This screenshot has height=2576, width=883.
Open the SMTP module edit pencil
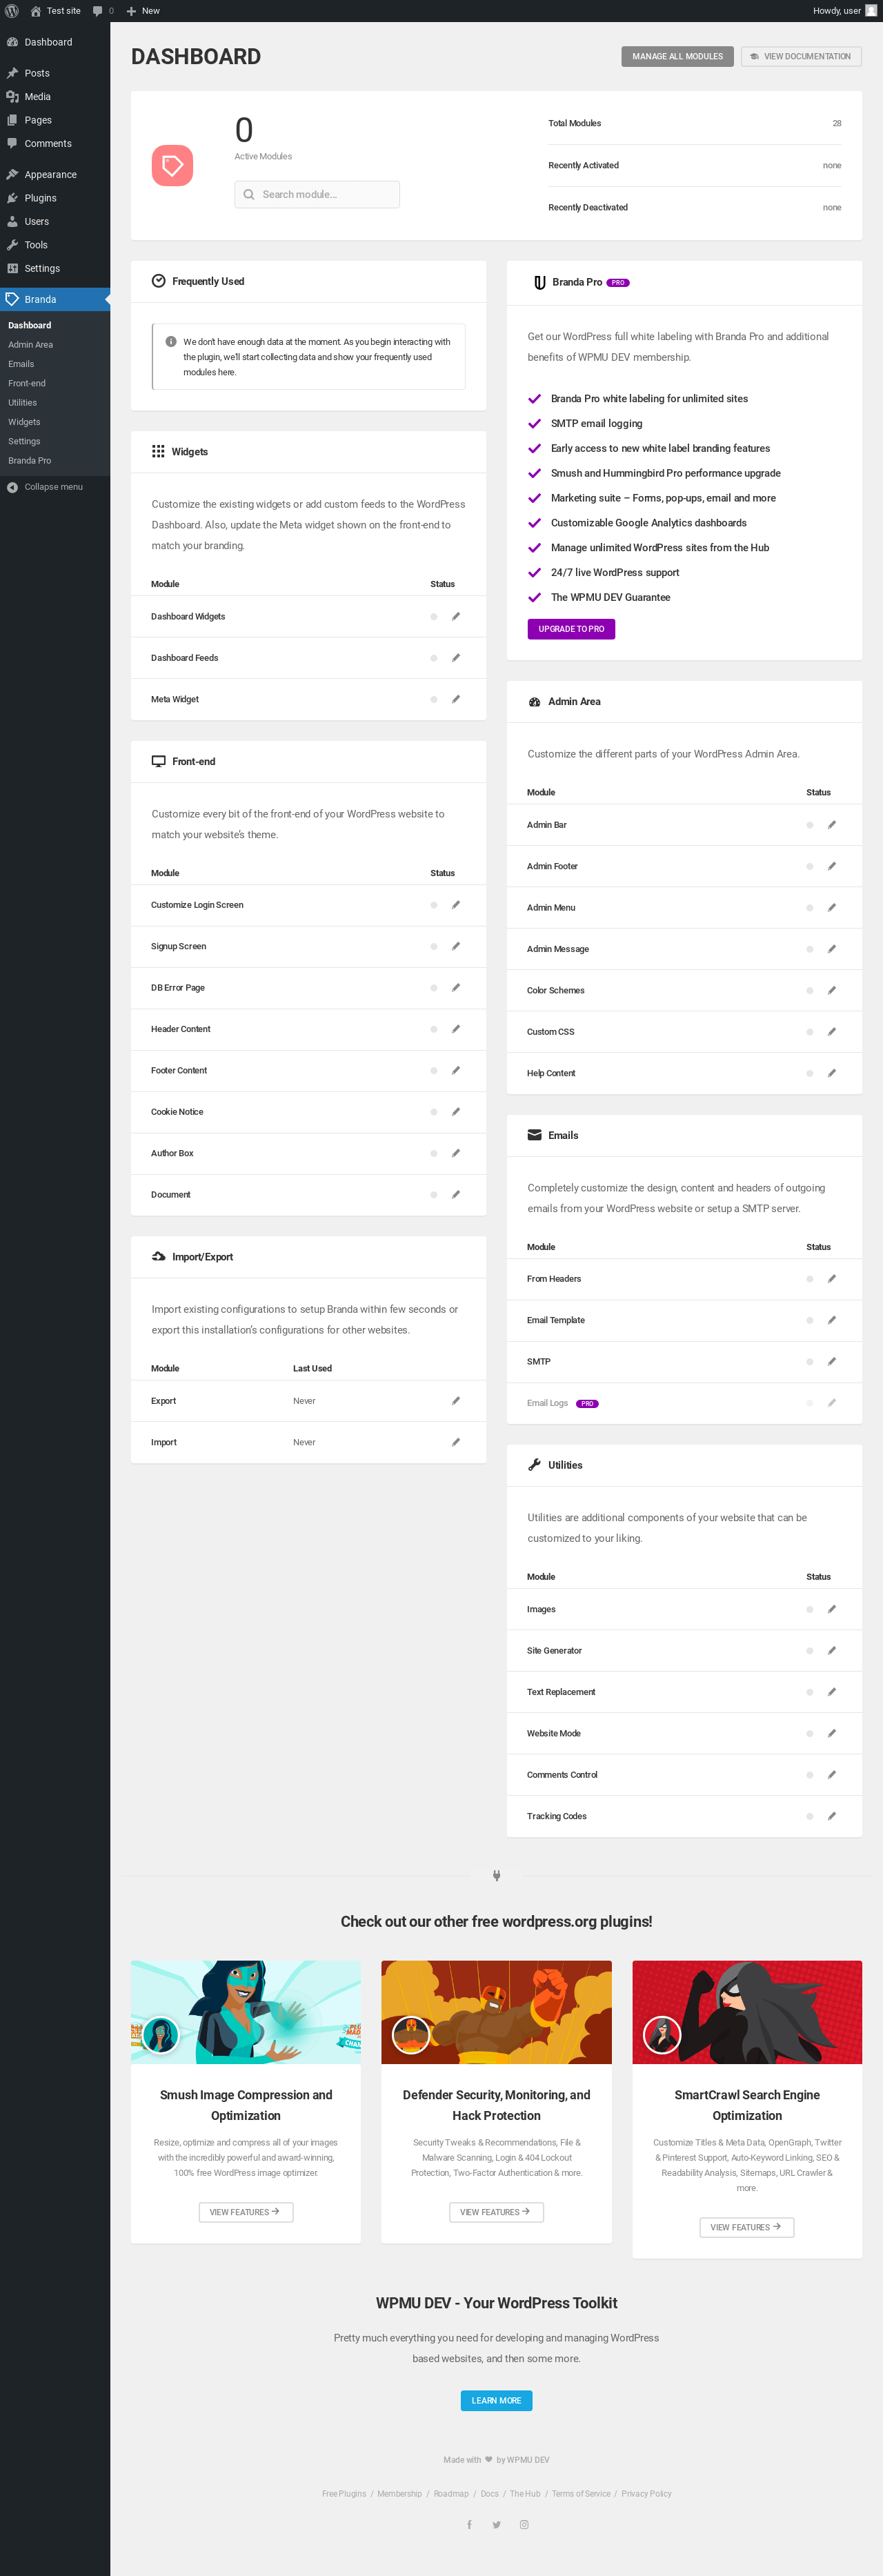[x=832, y=1361]
